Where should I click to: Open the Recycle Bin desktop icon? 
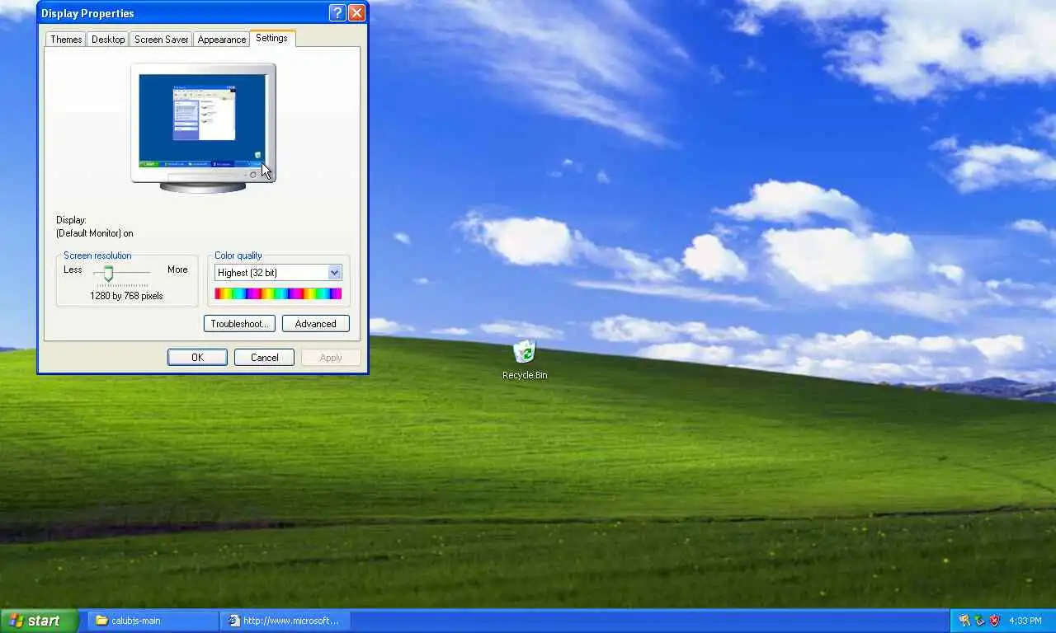(x=525, y=360)
